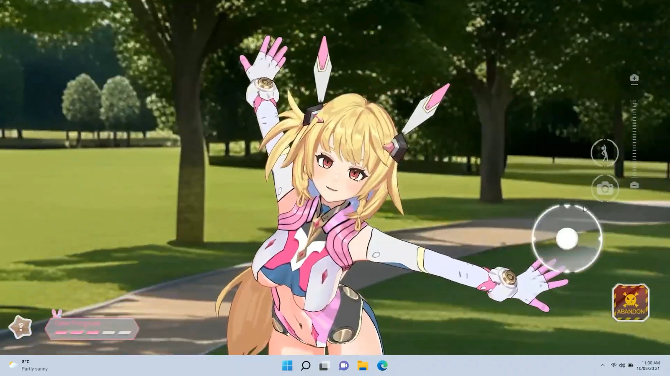Viewport: 670px width, 376px height.
Task: Open the weather widget showing Partly sunny
Action: pos(28,365)
